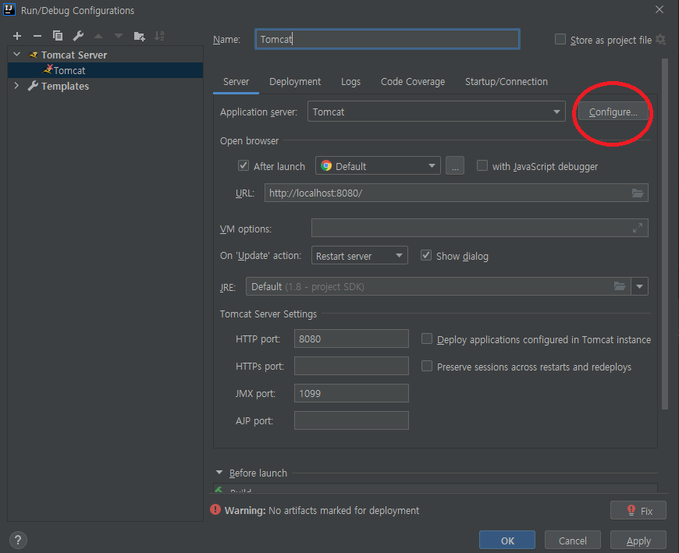Click into the AJP port field
The image size is (679, 553).
coord(351,420)
